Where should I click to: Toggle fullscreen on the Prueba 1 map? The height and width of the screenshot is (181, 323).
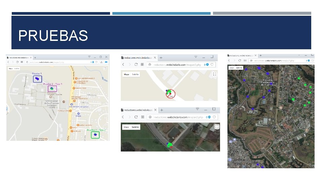point(105,68)
